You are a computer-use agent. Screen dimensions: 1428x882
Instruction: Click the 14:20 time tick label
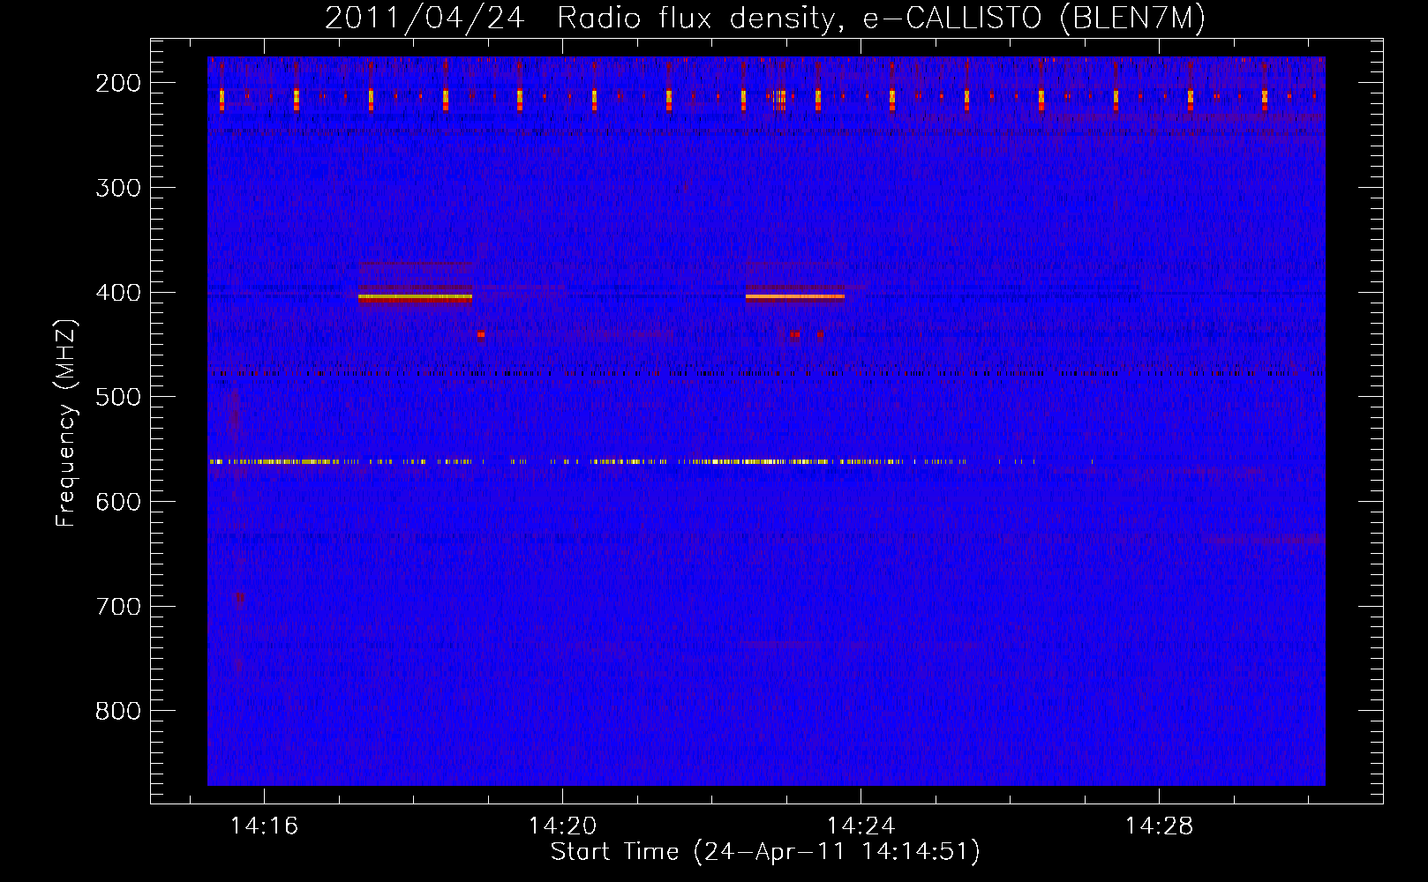click(562, 826)
